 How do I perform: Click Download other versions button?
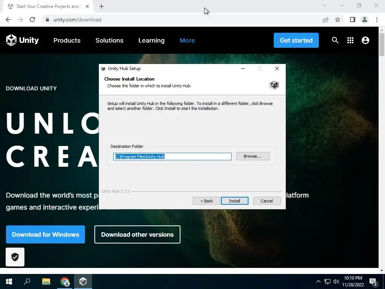(x=137, y=234)
